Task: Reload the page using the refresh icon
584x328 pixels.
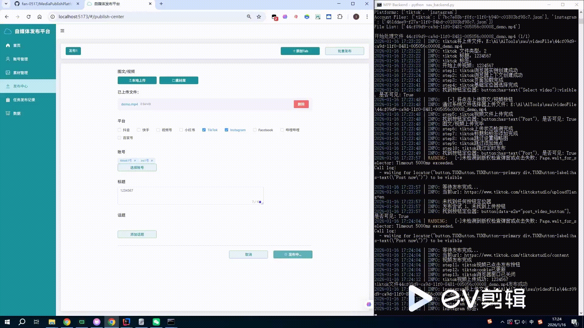Action: coord(29,17)
